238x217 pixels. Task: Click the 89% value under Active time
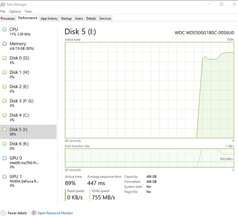click(x=70, y=183)
